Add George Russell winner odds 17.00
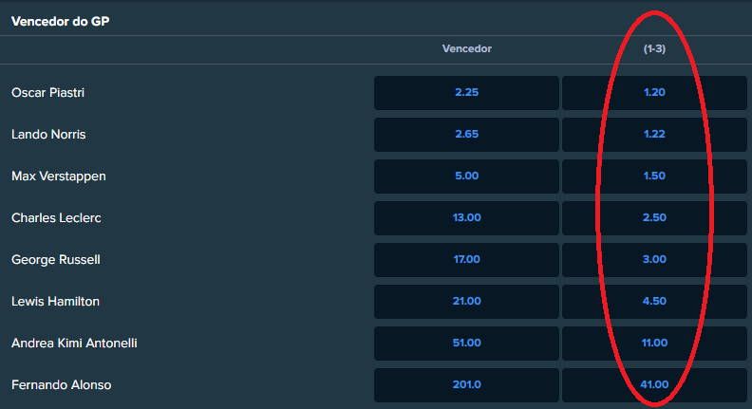752x409 pixels. (x=466, y=259)
